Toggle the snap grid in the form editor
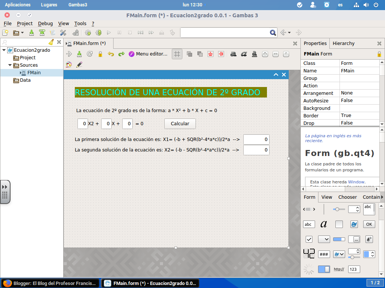 click(x=177, y=54)
